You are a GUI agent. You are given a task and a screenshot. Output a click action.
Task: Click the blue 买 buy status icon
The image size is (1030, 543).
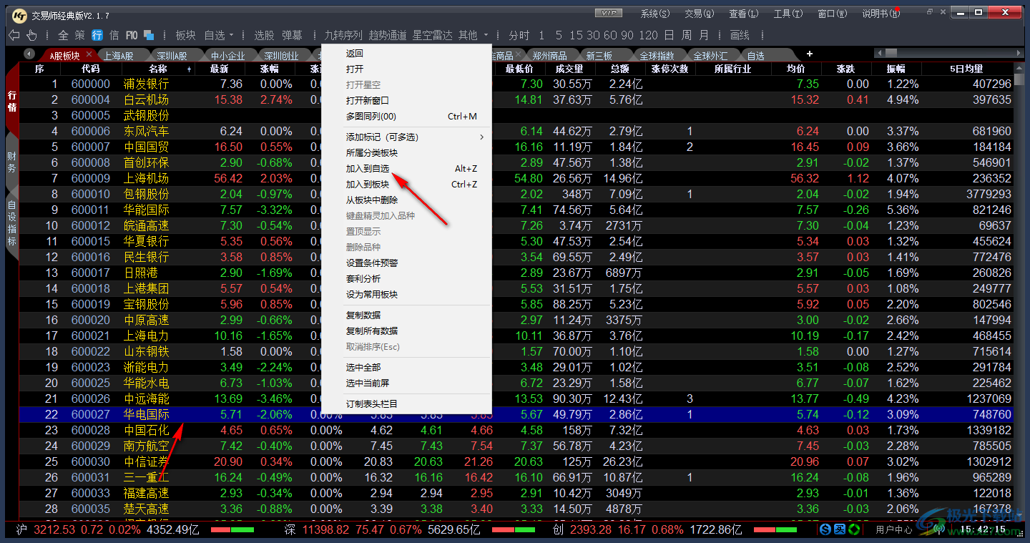tap(839, 529)
